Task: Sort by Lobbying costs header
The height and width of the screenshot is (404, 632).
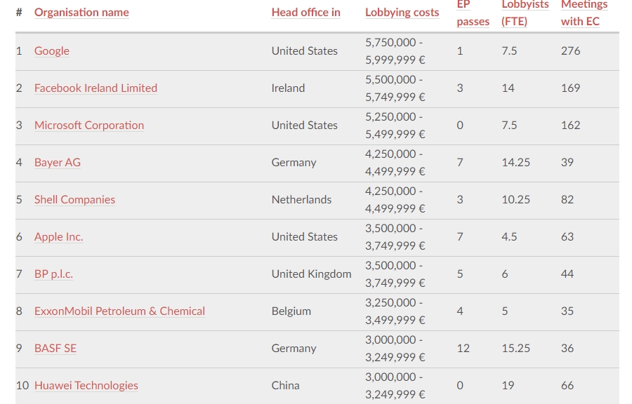Action: pos(402,13)
